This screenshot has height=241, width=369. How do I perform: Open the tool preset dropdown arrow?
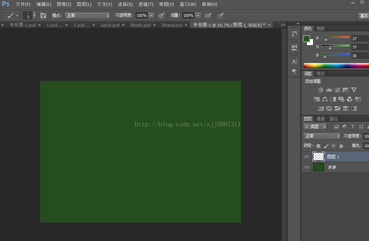point(17,16)
